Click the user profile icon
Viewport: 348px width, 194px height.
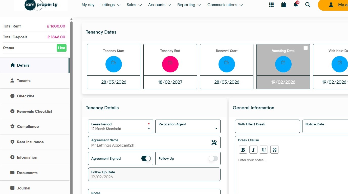[x=331, y=5]
